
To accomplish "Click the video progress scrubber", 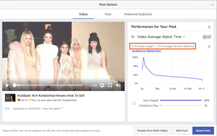I will tap(14, 85).
